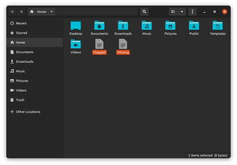The height and width of the screenshot is (165, 237).
Task: Click the Public folder label
Action: point(194,34)
